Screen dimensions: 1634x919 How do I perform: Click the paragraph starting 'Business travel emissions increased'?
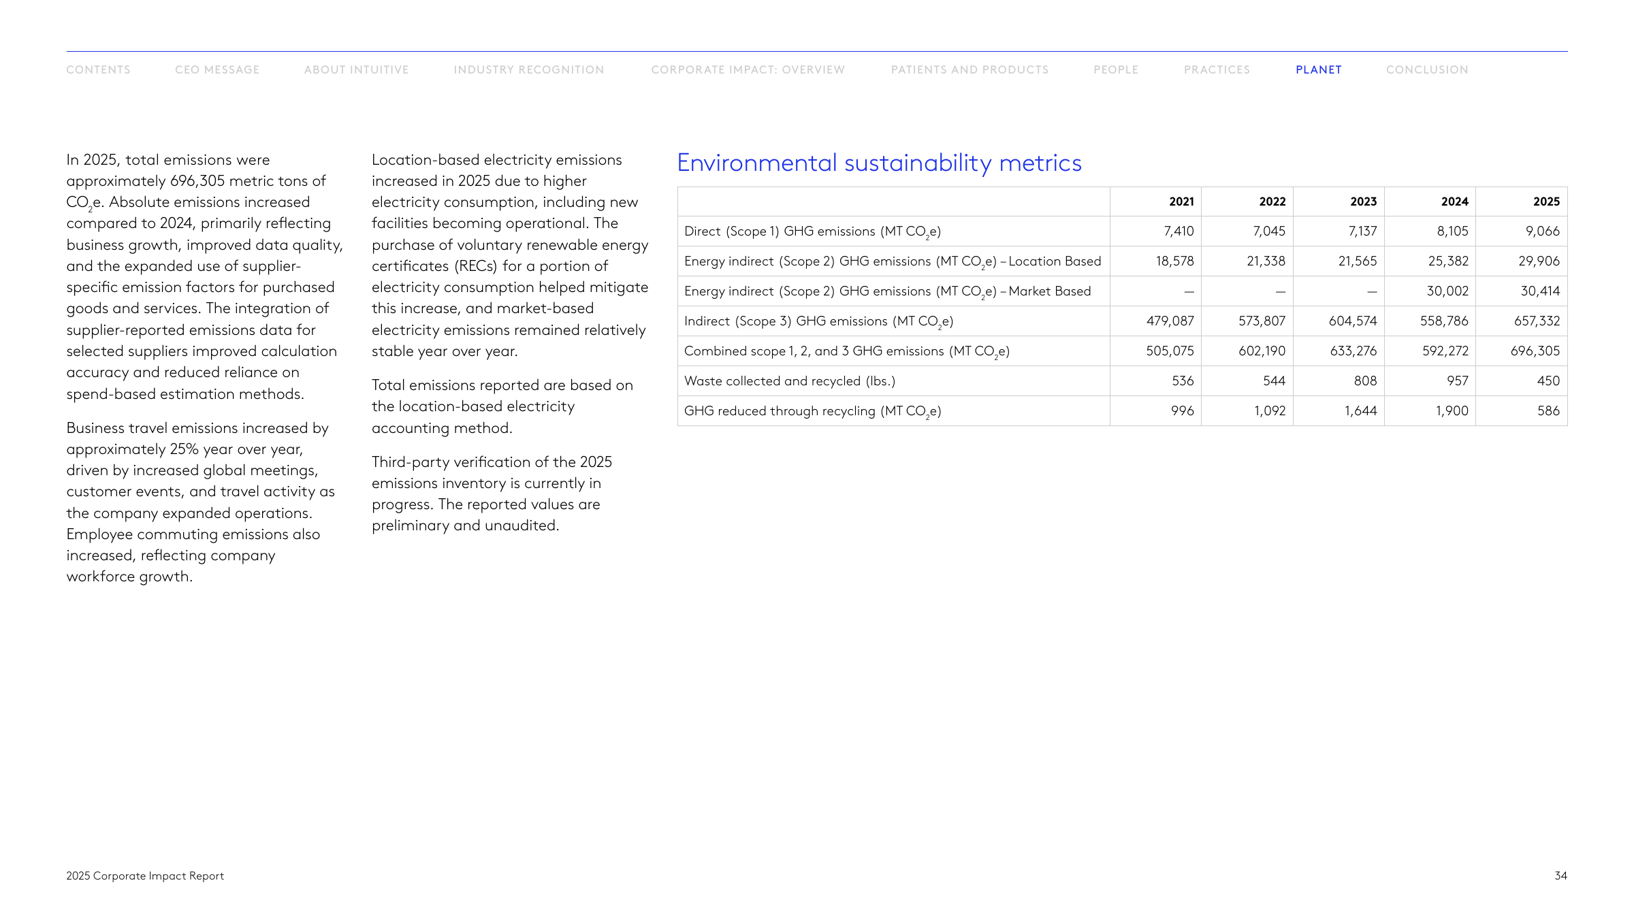click(x=201, y=502)
